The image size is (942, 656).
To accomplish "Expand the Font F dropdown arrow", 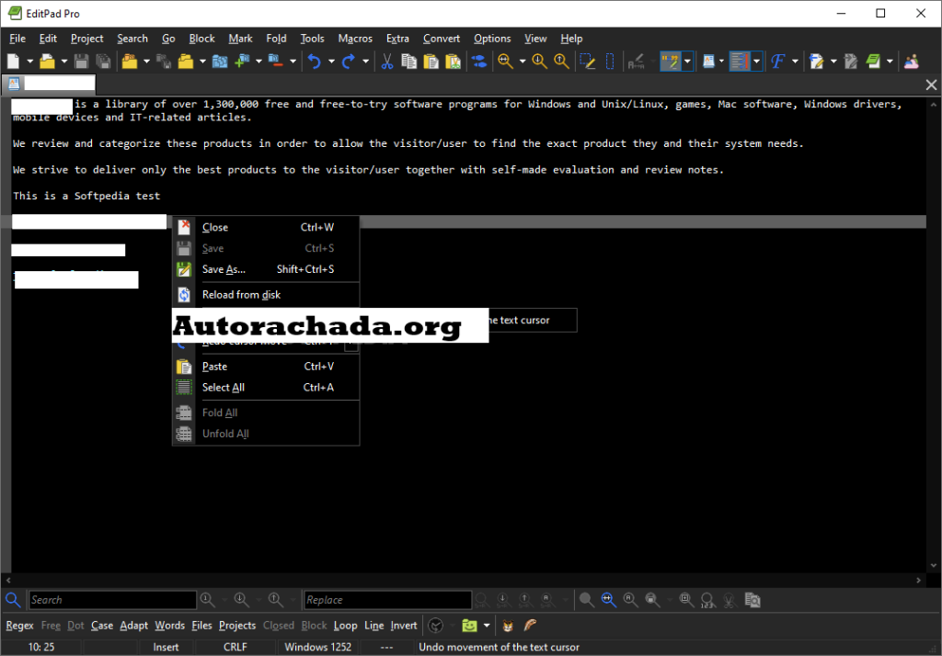I will click(x=795, y=62).
